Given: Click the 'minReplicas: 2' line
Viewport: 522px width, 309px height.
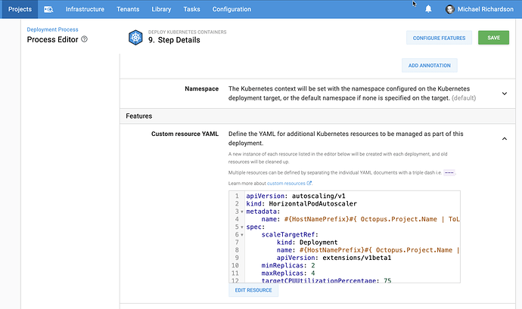Looking at the screenshot, I should (x=288, y=265).
